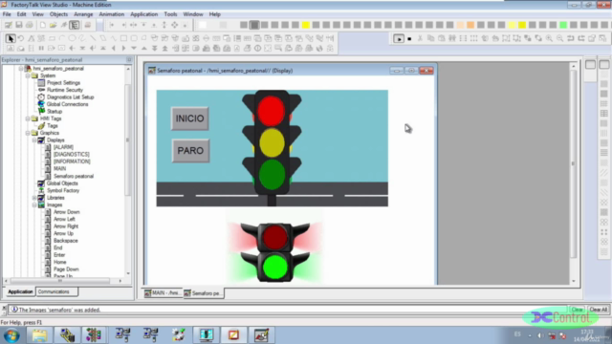Click the Save toolbar icon
The image size is (612, 344).
[19, 25]
